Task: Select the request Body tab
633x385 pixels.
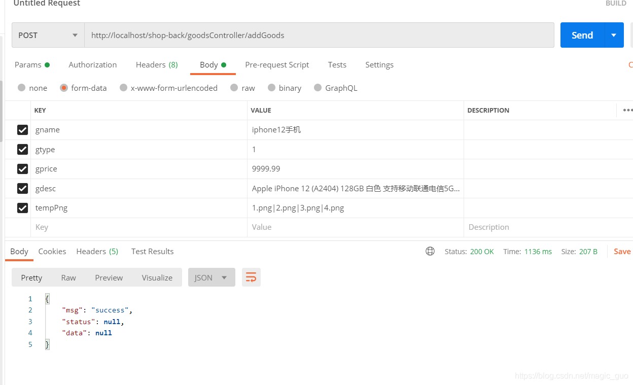Action: click(213, 64)
